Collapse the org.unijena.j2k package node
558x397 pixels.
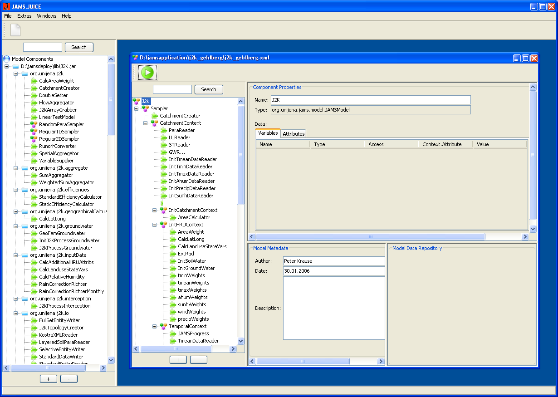click(x=15, y=74)
